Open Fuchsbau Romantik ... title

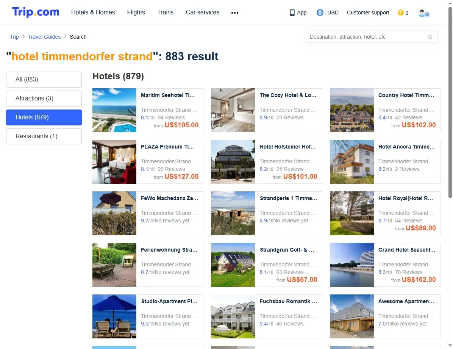pos(288,301)
